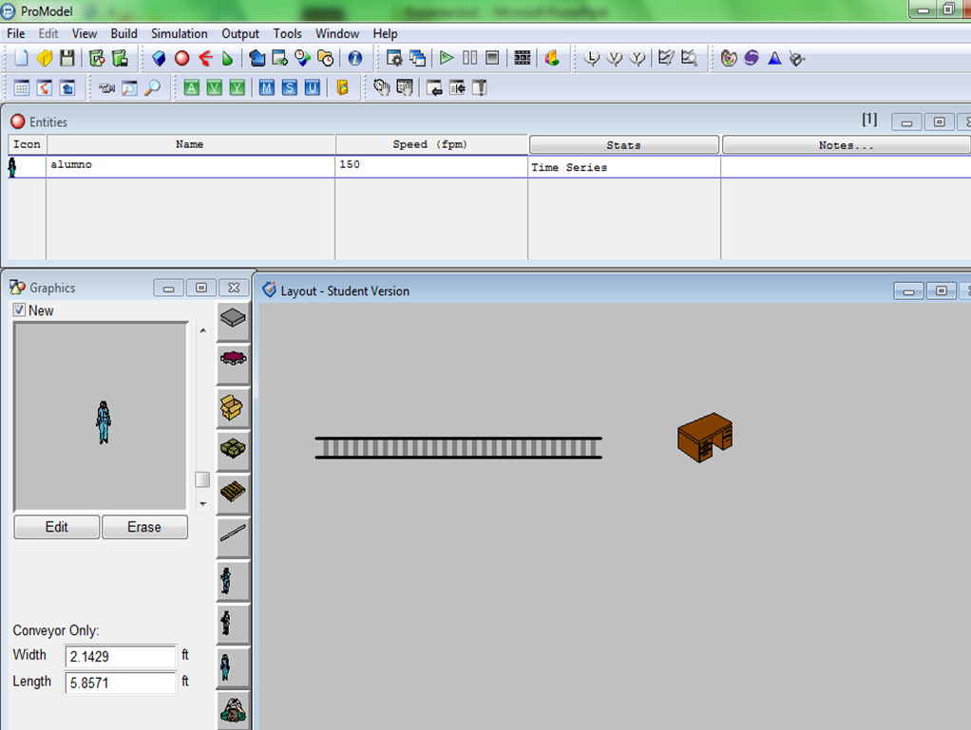Viewport: 971px width, 730px height.
Task: Select the open cardboard box graphic
Action: [232, 406]
